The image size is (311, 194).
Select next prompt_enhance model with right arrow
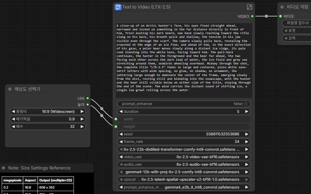click(247, 187)
